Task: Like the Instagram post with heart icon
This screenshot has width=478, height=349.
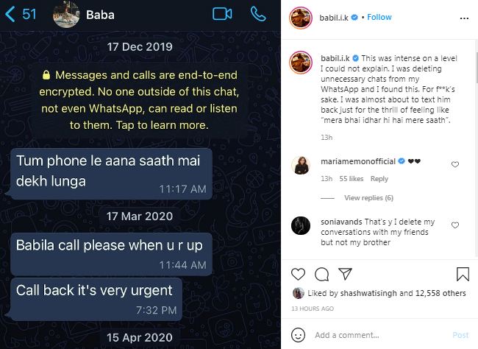Action: 298,274
